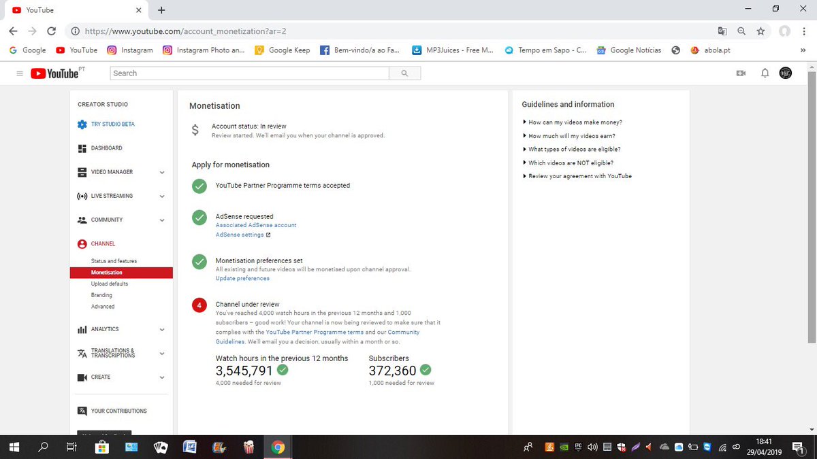The height and width of the screenshot is (459, 817).
Task: Open Chrome from the Windows taskbar
Action: 278,447
